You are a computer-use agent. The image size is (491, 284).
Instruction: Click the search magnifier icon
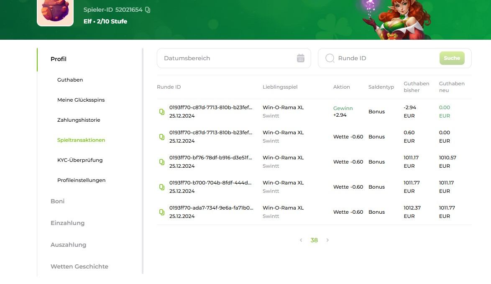click(x=330, y=58)
